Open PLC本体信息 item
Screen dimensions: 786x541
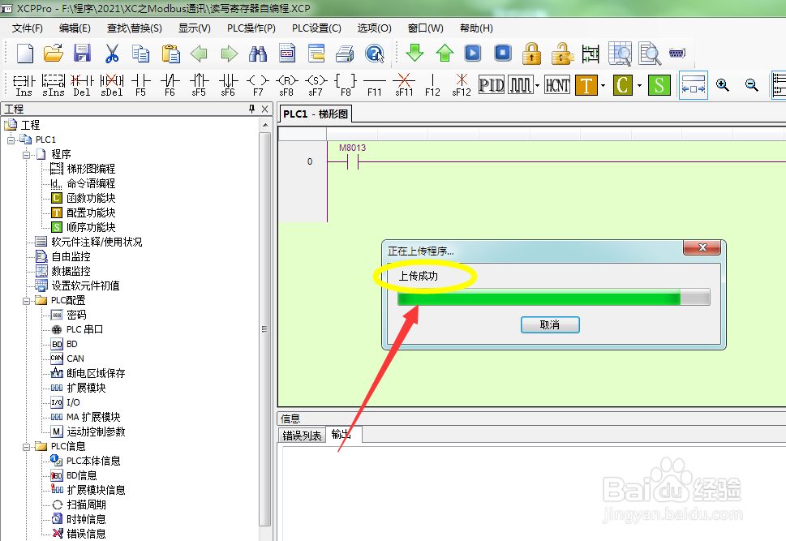coord(93,461)
